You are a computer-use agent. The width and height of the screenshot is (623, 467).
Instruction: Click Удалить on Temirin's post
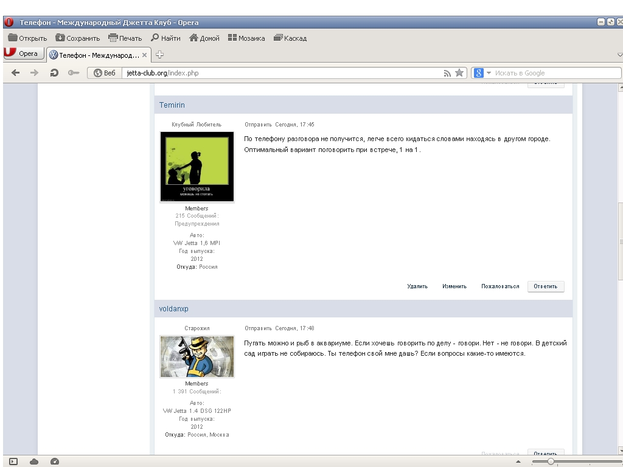click(x=417, y=286)
